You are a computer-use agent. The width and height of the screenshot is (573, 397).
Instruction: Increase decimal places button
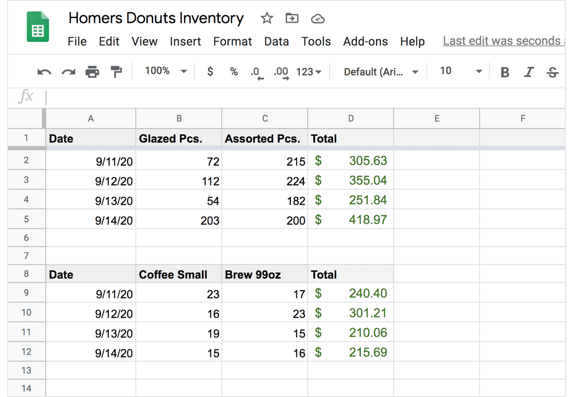tap(281, 73)
